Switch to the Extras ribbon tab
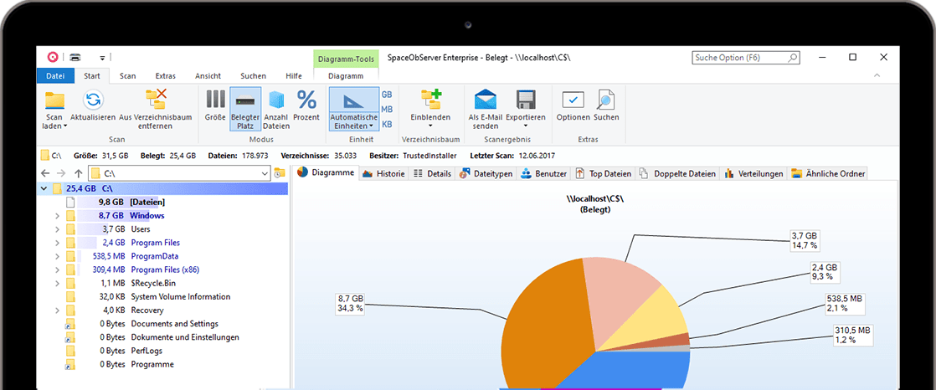This screenshot has width=936, height=390. pyautogui.click(x=166, y=75)
